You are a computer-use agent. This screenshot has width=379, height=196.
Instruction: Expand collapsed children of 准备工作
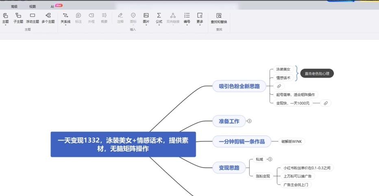(x=250, y=121)
